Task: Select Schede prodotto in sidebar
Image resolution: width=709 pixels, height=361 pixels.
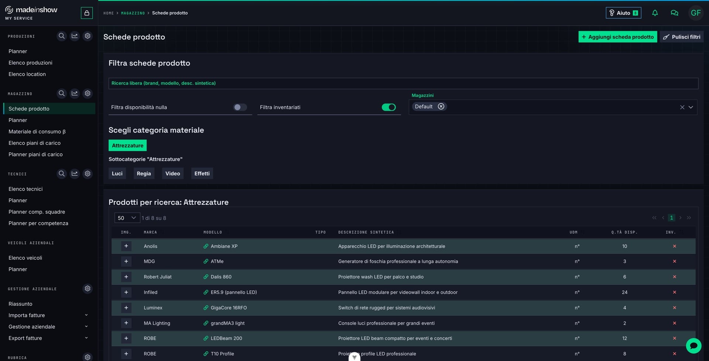Action: [49, 109]
